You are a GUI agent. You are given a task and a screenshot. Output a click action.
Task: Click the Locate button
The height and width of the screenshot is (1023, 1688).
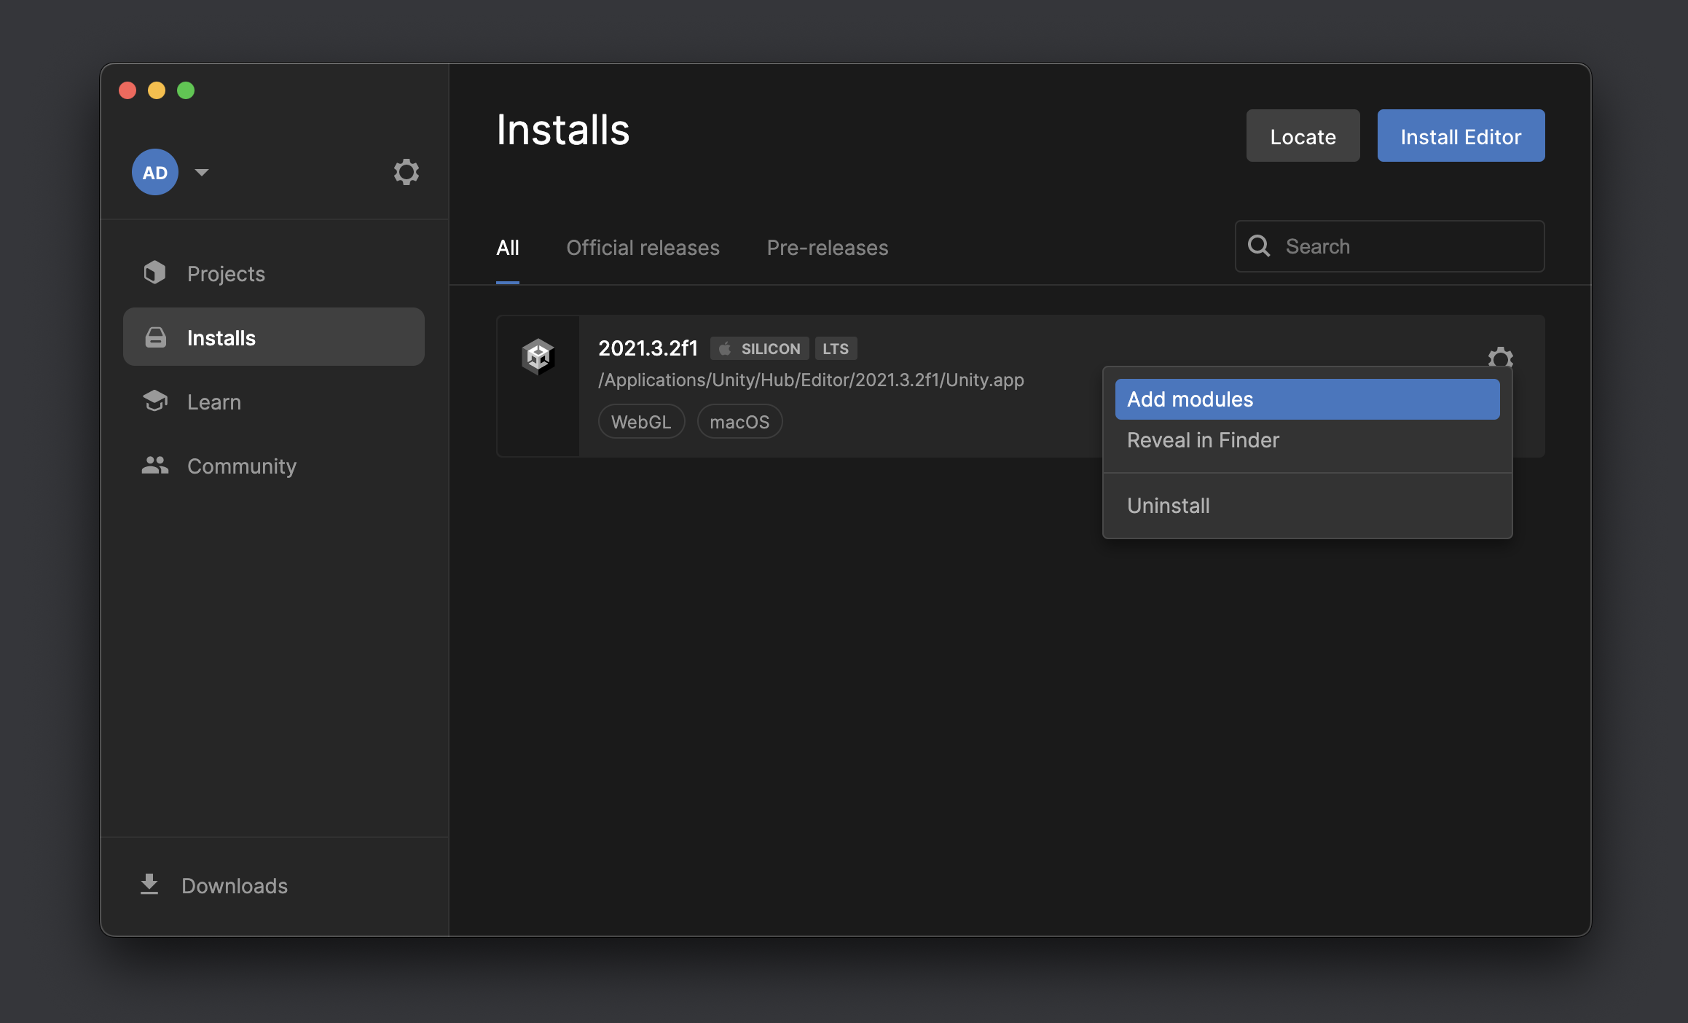(x=1303, y=135)
